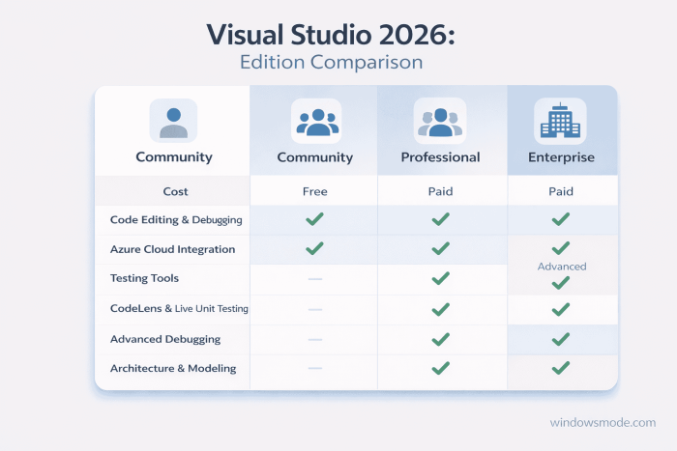
Task: Click Enterprise checkmark in Advanced Debugging row
Action: (x=560, y=339)
